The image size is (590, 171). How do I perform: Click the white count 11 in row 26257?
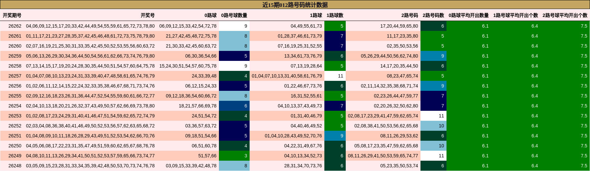[335, 76]
